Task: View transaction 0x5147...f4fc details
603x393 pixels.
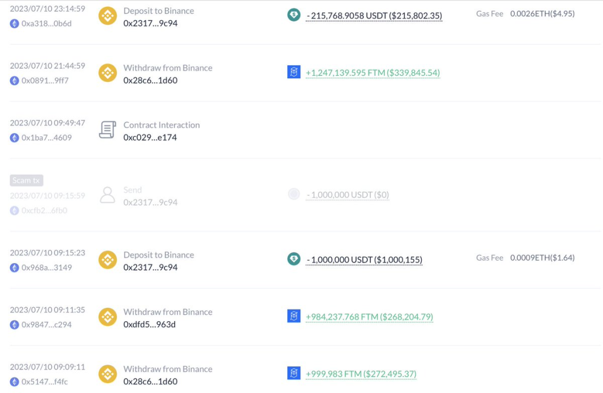Action: point(45,382)
